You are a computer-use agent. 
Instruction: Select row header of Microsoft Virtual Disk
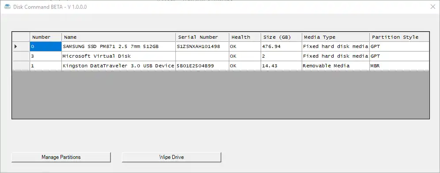click(x=21, y=56)
